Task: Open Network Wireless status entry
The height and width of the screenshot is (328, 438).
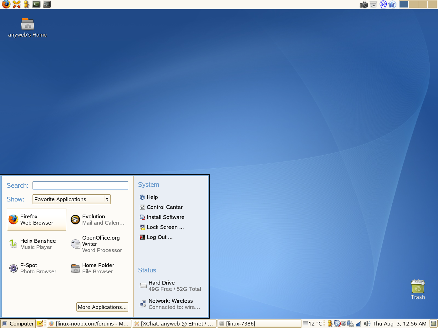Action: (x=171, y=304)
